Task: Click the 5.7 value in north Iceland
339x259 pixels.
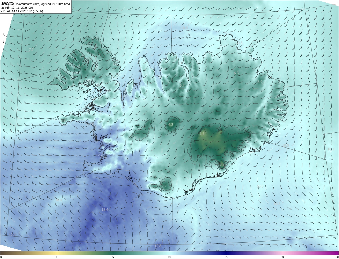Action: click(182, 85)
